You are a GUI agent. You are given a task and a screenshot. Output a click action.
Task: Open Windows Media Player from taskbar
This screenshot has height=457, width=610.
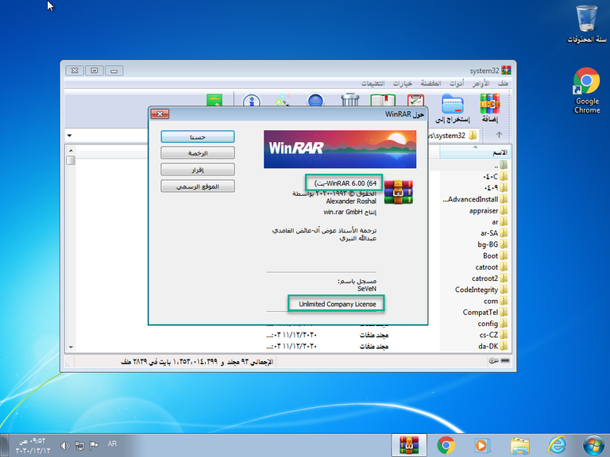482,445
